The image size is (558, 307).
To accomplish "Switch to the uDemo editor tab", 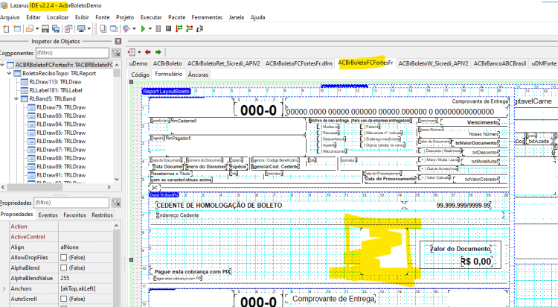I will click(138, 63).
